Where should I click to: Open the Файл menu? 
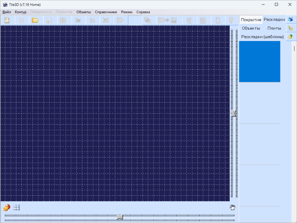pyautogui.click(x=7, y=12)
